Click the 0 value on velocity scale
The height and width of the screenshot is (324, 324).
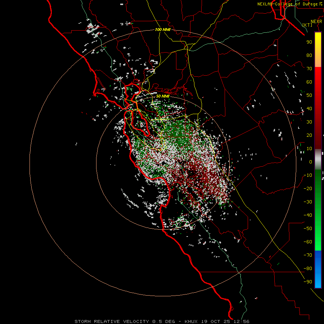coord(311,162)
